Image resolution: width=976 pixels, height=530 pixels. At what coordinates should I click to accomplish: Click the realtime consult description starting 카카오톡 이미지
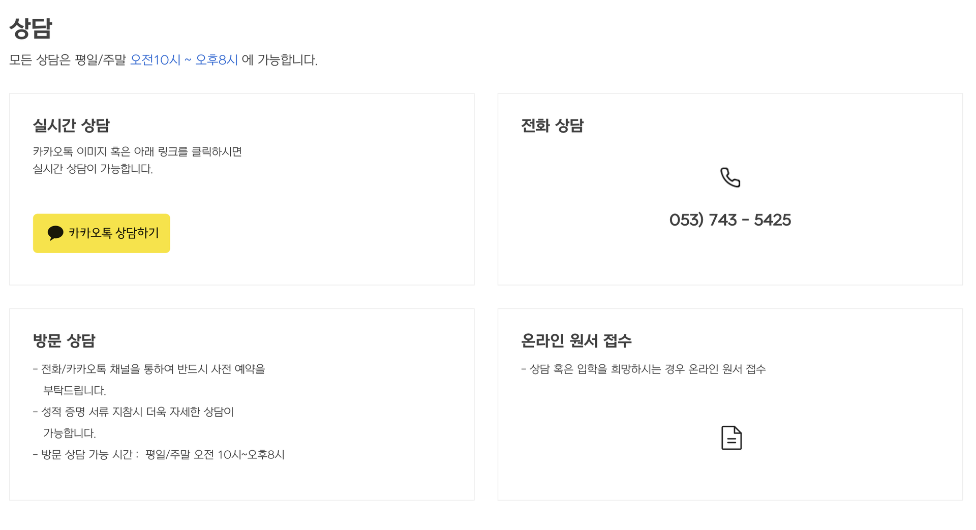(137, 151)
